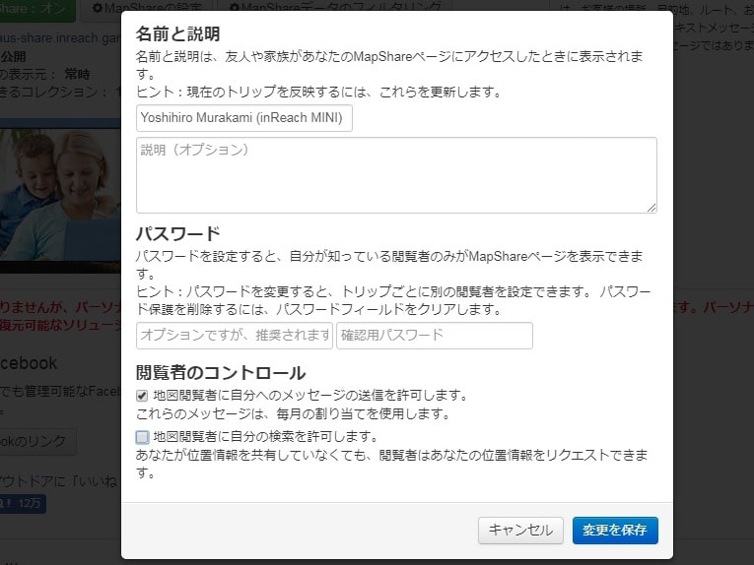Click the 名前と説明 heading
Image resolution: width=754 pixels, height=565 pixels.
coord(178,34)
